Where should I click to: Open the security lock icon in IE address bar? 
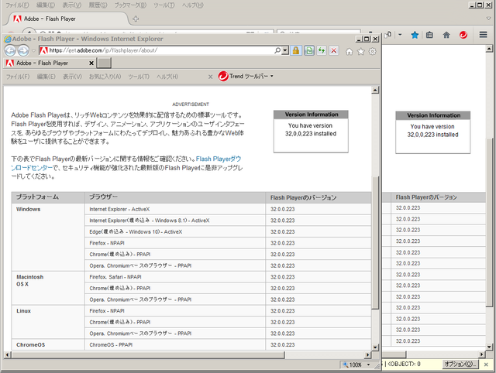coord(296,50)
